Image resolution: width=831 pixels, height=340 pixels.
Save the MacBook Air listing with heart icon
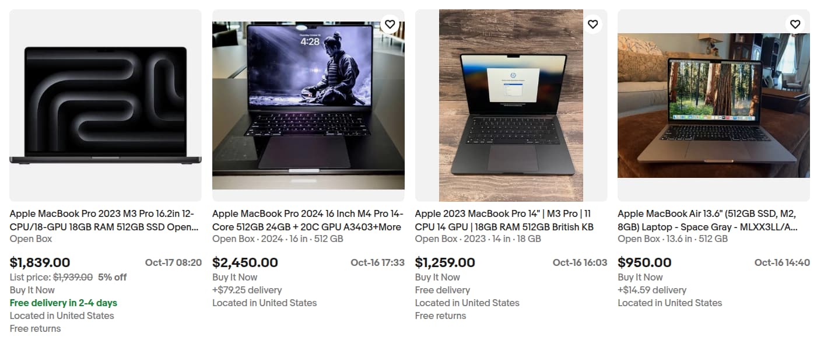point(795,24)
